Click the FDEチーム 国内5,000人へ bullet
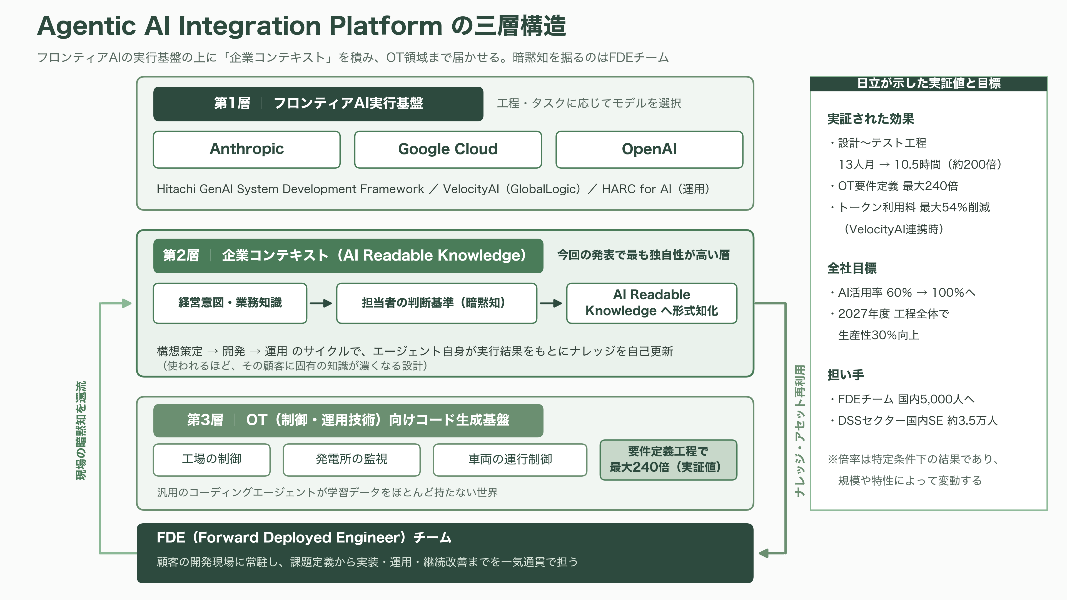 902,399
